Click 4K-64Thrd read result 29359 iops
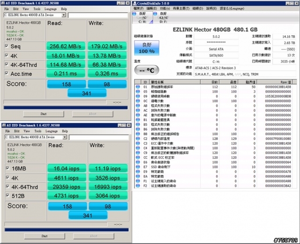The image size is (300, 244). pos(67,187)
